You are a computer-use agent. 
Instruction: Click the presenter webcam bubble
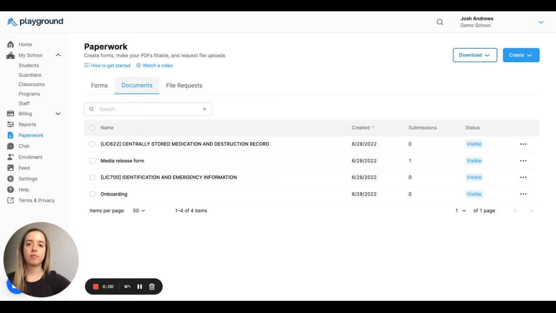41,260
